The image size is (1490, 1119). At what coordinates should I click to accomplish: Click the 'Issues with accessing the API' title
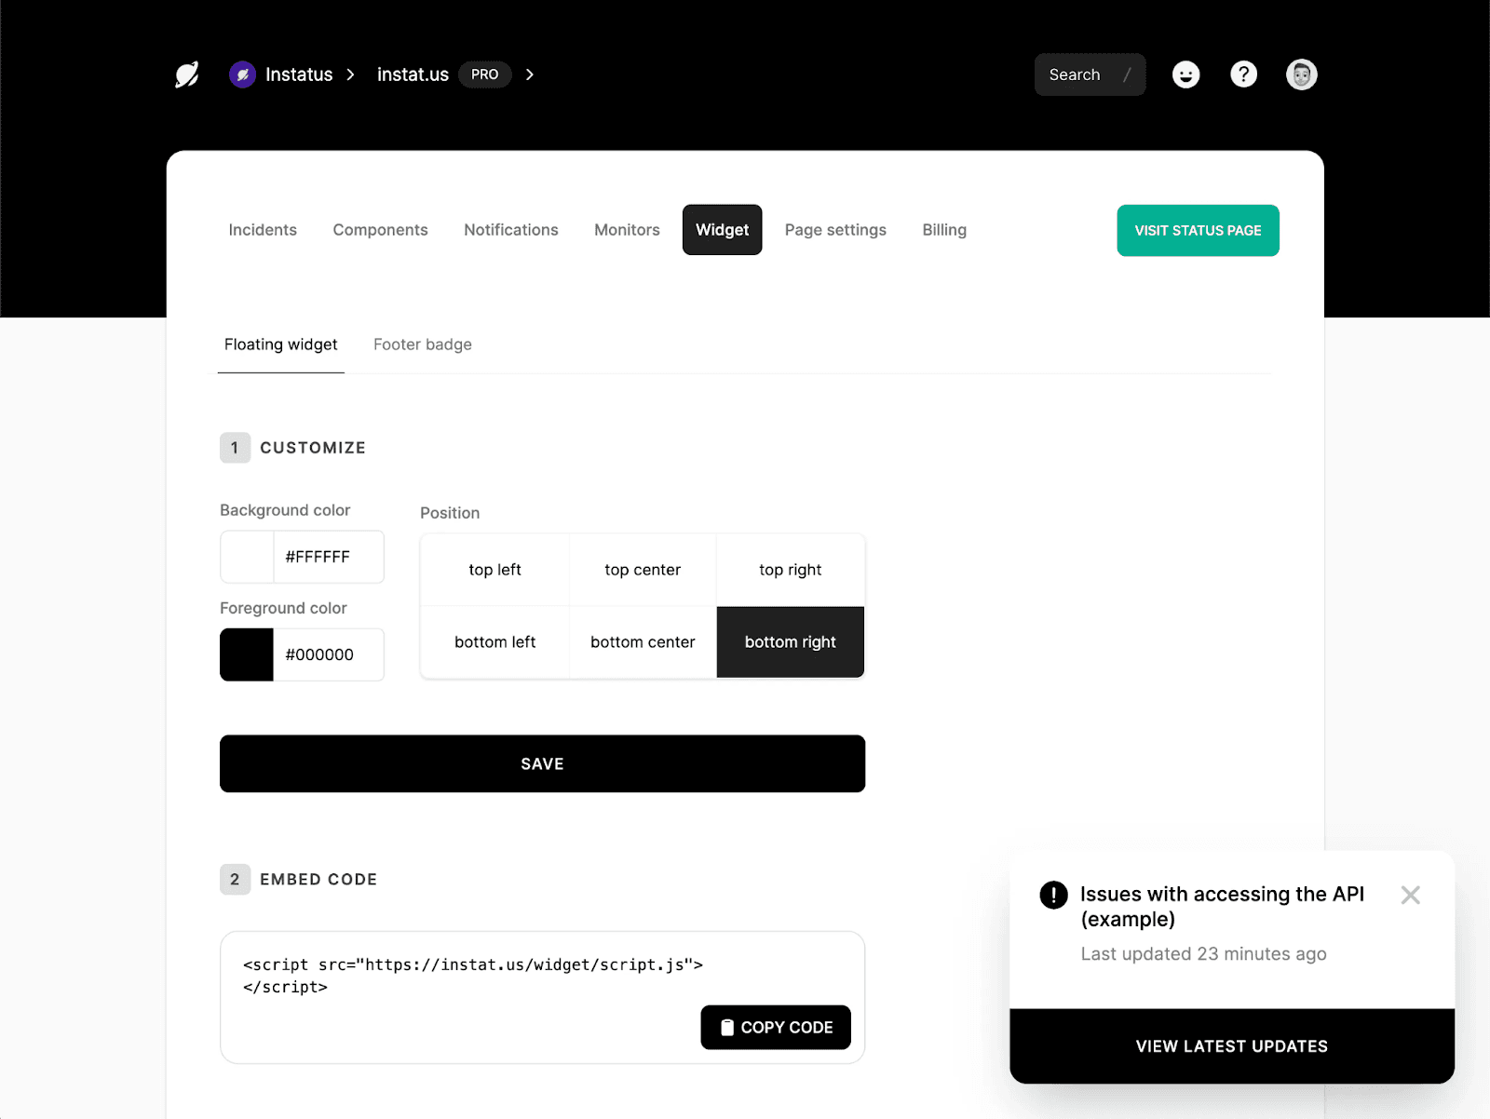(x=1222, y=907)
